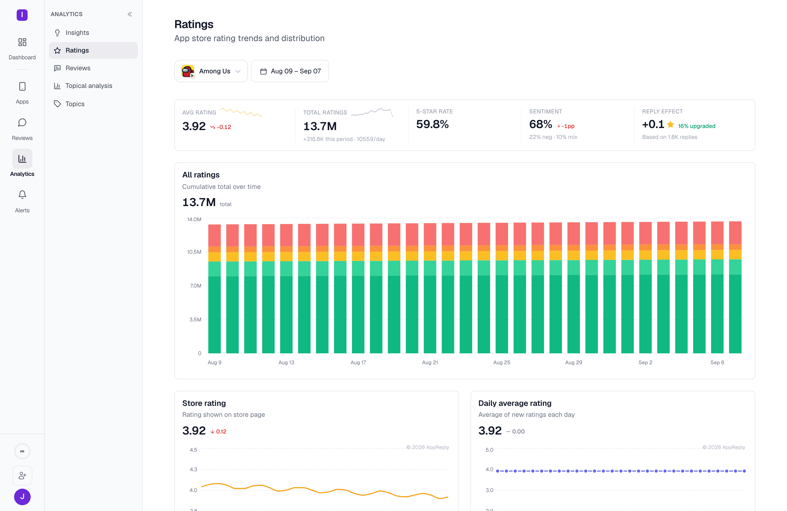Click the 68% sentiment value
The height and width of the screenshot is (511, 787).
540,124
